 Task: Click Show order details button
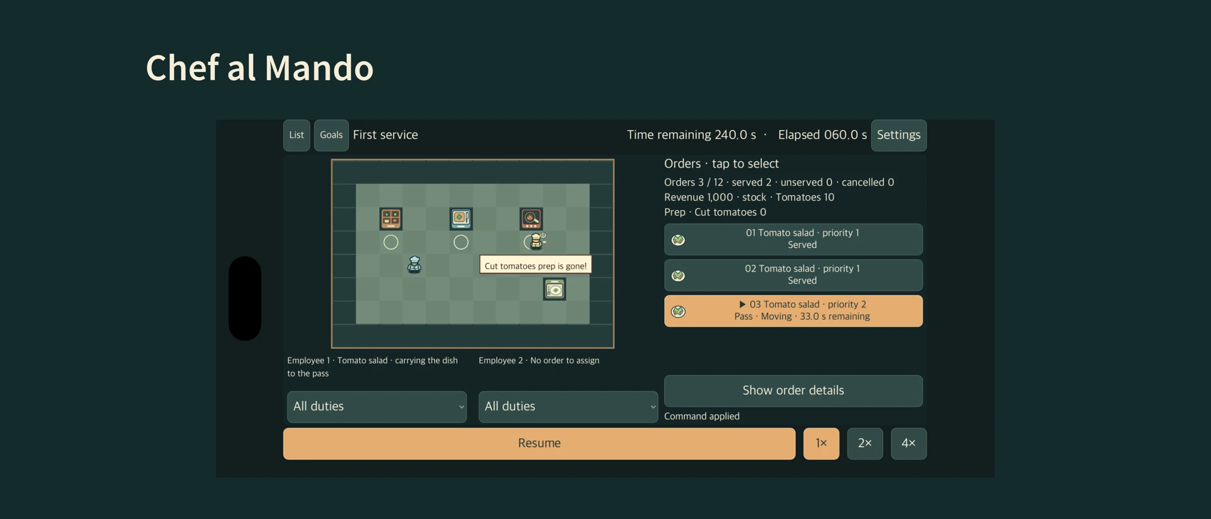793,390
